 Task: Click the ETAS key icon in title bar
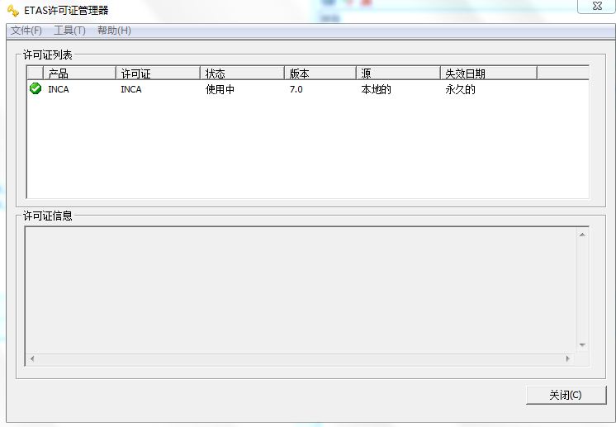pos(13,11)
